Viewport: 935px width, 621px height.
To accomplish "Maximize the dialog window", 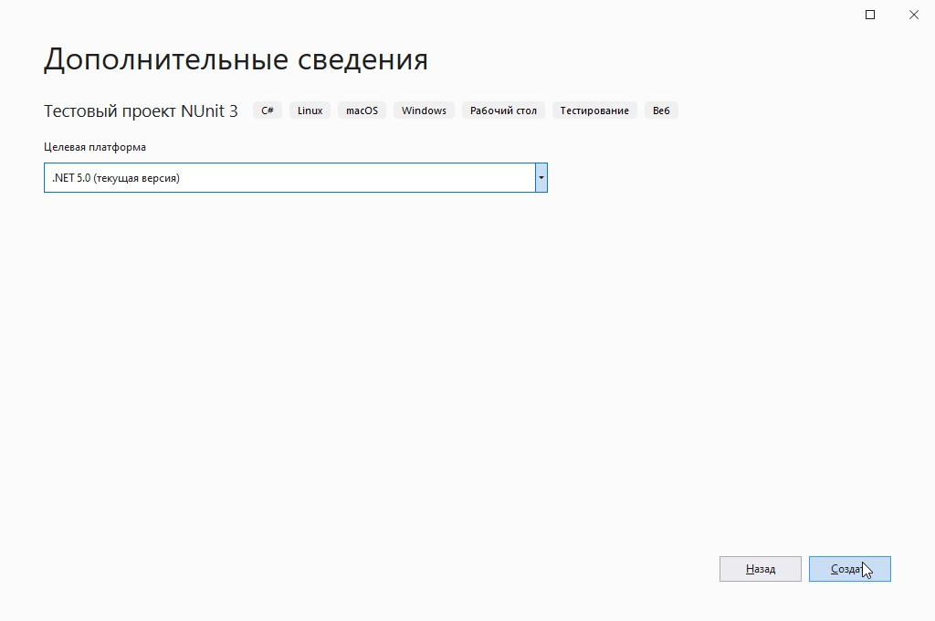I will tap(870, 15).
